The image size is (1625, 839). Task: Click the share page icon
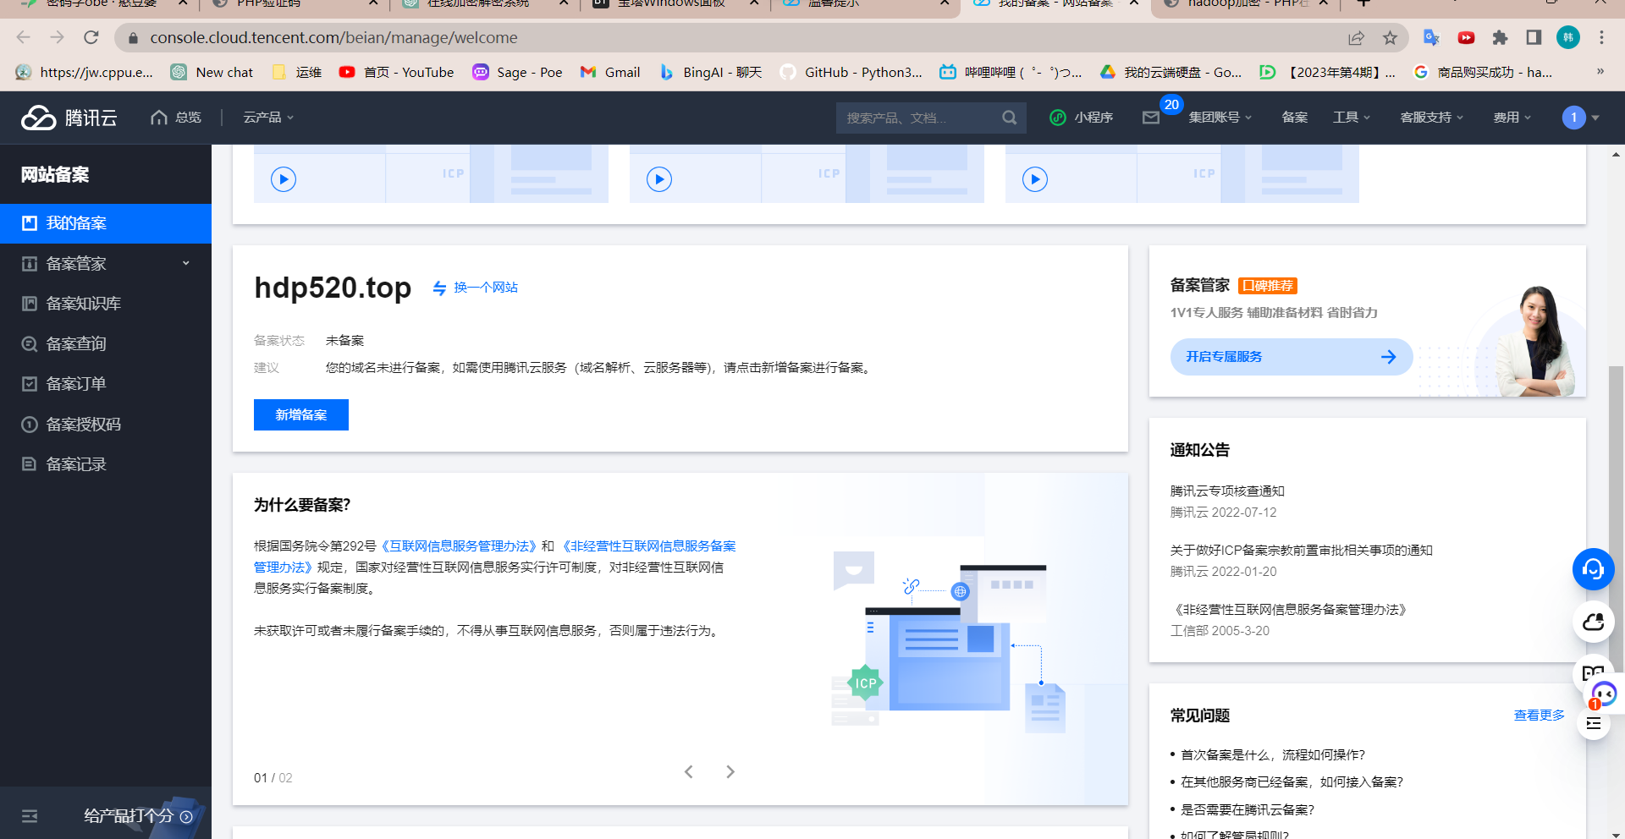pos(1356,37)
